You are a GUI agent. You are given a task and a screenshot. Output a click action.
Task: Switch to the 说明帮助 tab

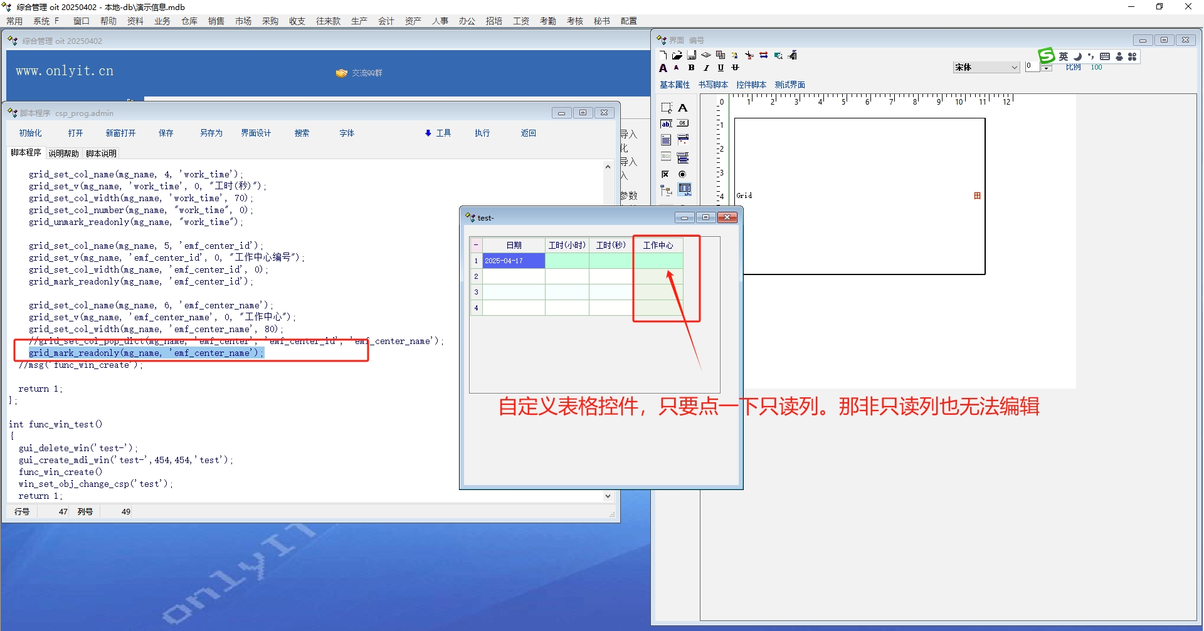63,154
